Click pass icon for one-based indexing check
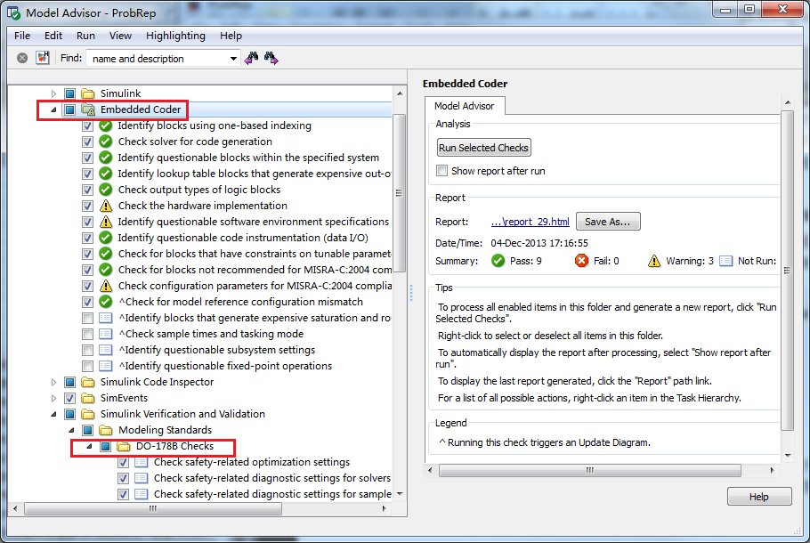This screenshot has width=810, height=543. 105,126
